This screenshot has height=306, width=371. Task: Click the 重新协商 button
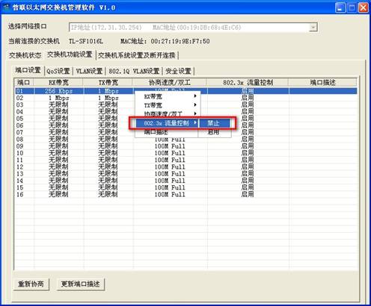click(31, 284)
